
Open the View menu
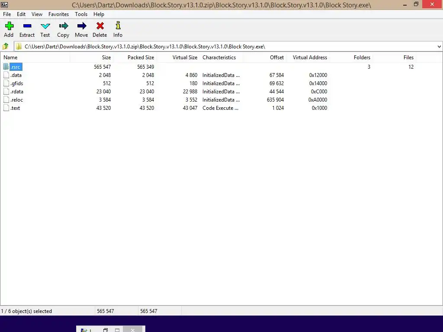pos(37,14)
